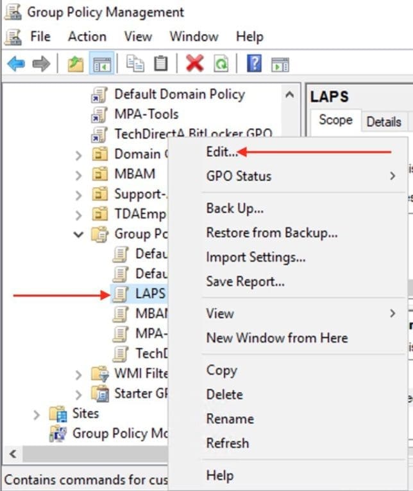Switch to the Scope tab
The width and height of the screenshot is (413, 491).
click(335, 121)
